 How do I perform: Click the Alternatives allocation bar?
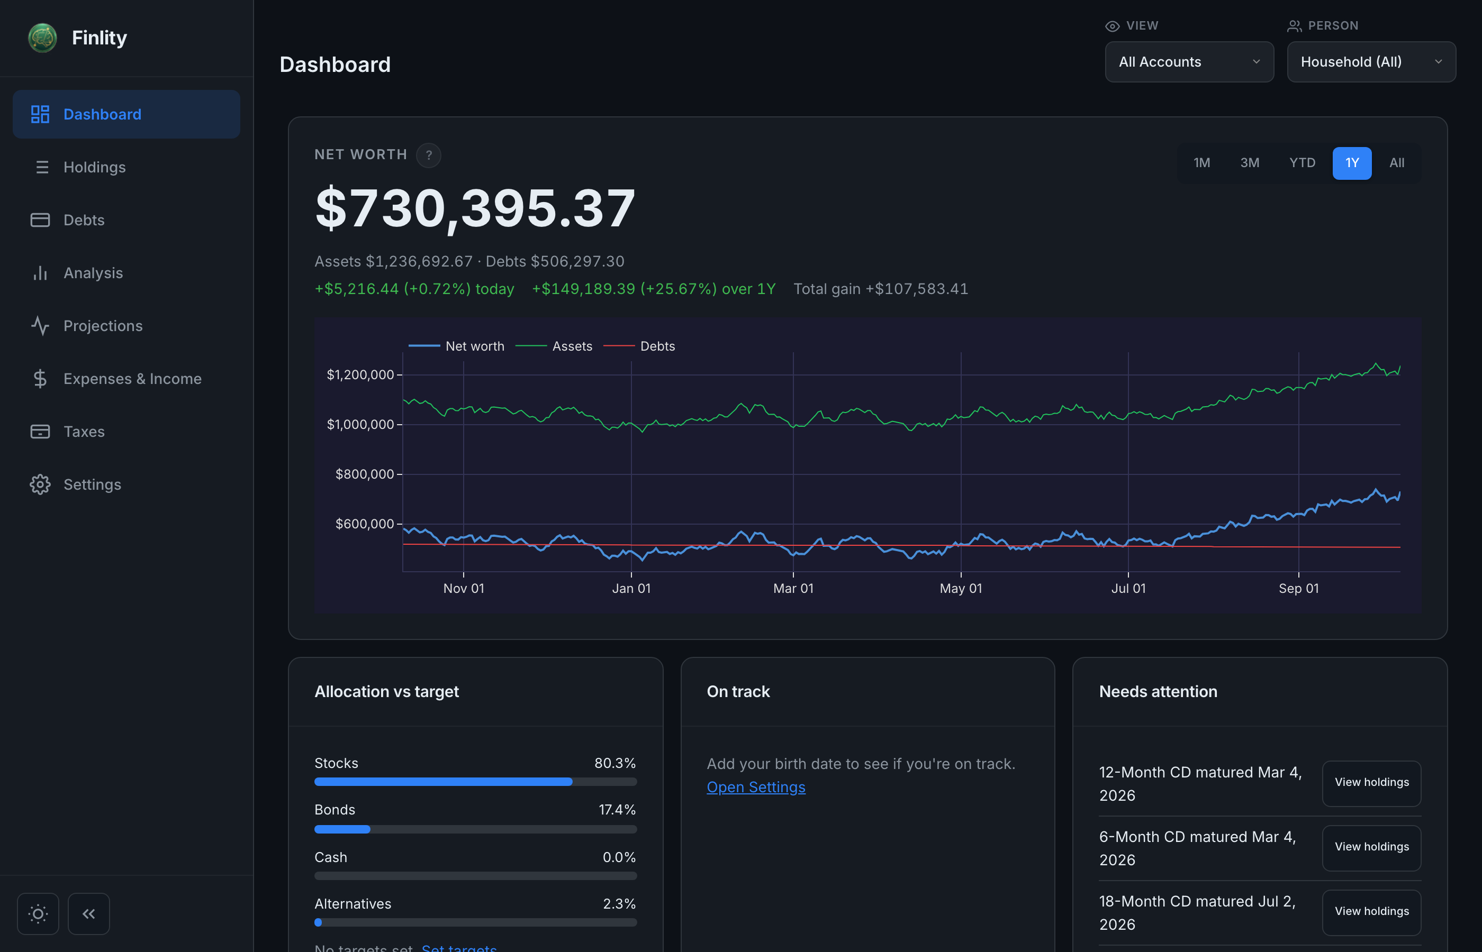(x=475, y=922)
